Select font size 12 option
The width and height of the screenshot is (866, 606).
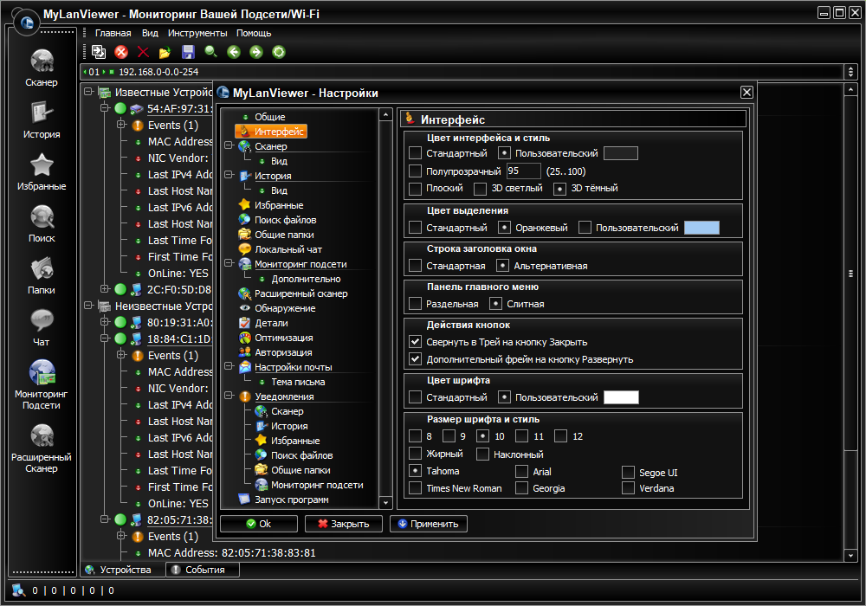coord(560,436)
